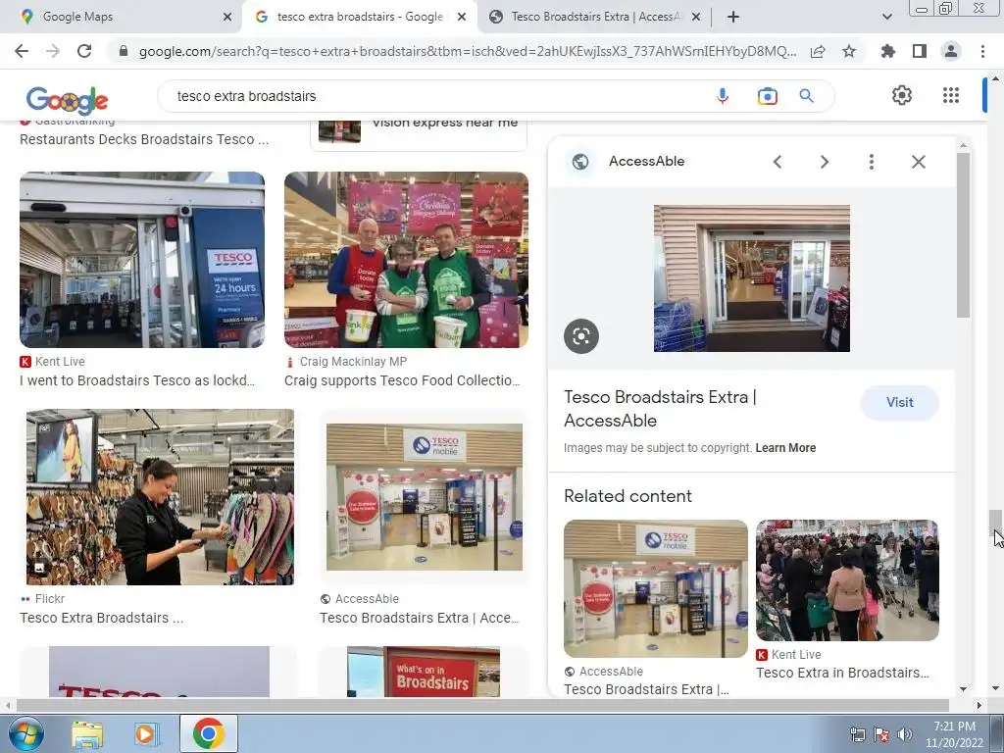Open the tab search dropdown arrow
1004x753 pixels.
click(x=886, y=17)
